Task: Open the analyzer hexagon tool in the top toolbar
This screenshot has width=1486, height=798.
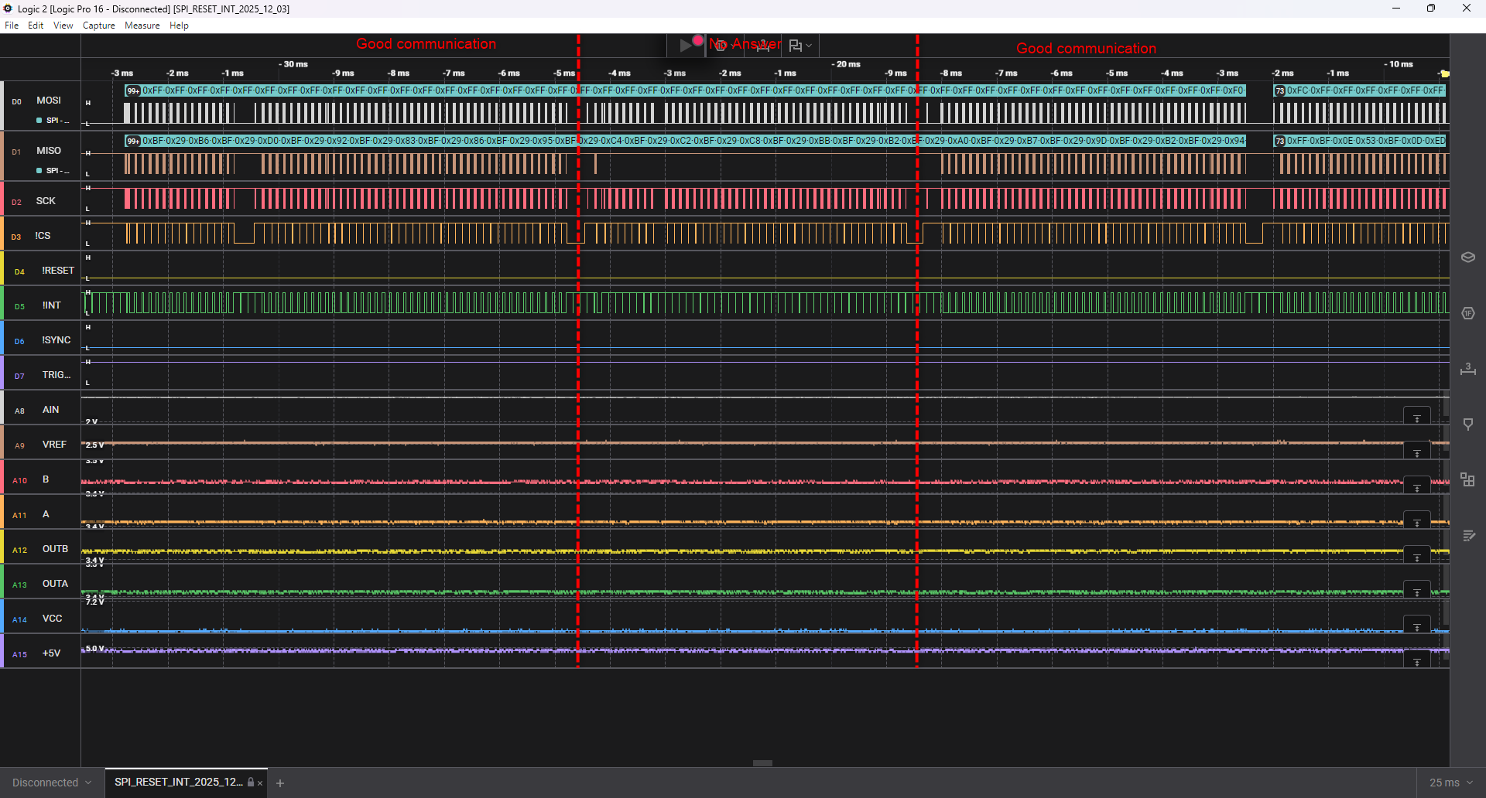Action: click(721, 46)
